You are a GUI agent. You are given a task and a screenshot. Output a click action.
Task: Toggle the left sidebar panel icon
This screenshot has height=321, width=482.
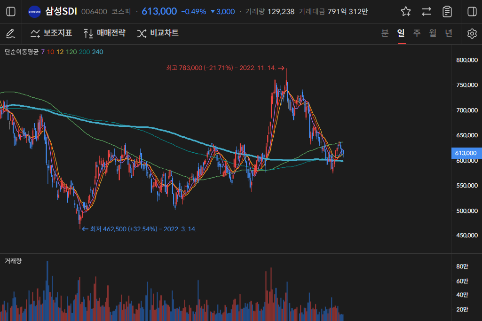(x=11, y=12)
